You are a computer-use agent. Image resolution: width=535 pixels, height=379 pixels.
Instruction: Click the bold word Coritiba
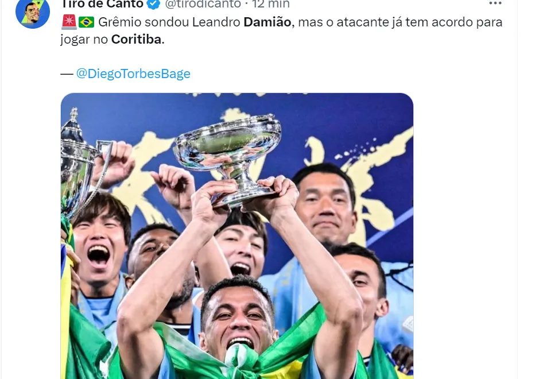click(x=136, y=39)
